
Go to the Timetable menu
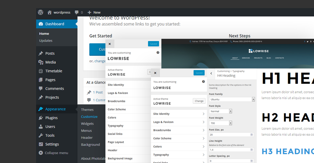point(57,71)
